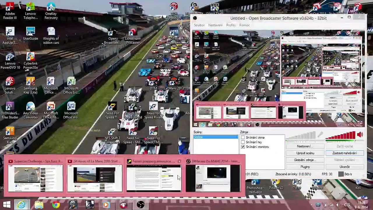Open the Adobe Reader XI desktop shortcut
This screenshot has width=373, height=210.
tap(10, 11)
